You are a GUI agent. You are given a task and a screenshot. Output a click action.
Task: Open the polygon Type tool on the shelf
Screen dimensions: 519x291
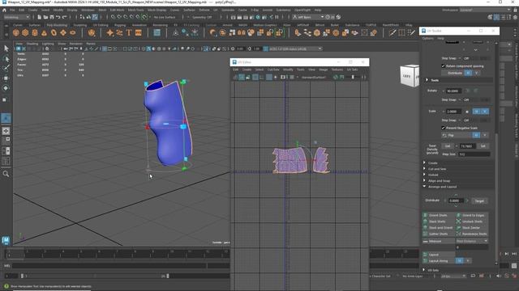[129, 32]
